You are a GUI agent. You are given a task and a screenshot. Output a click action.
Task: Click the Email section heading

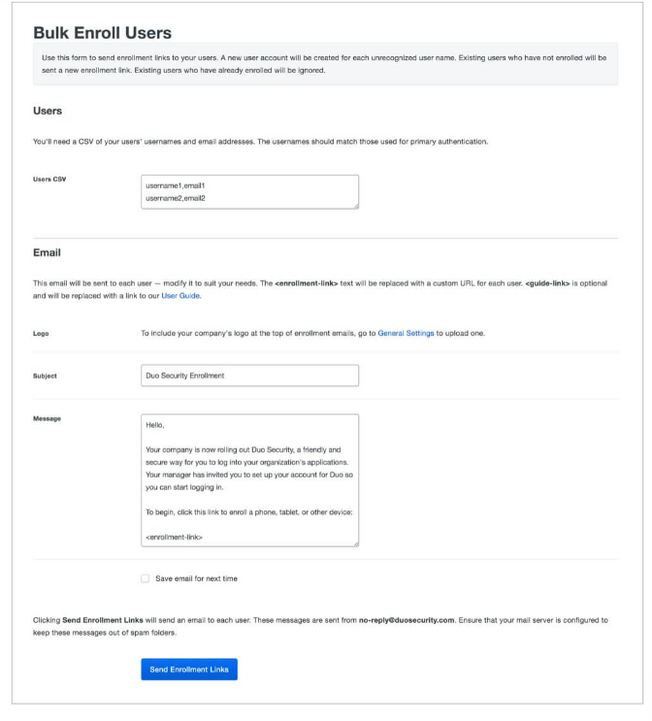coord(47,253)
